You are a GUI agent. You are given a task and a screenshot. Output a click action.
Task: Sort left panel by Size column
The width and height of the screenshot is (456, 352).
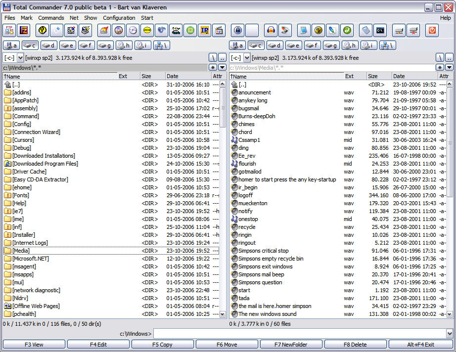(x=153, y=76)
